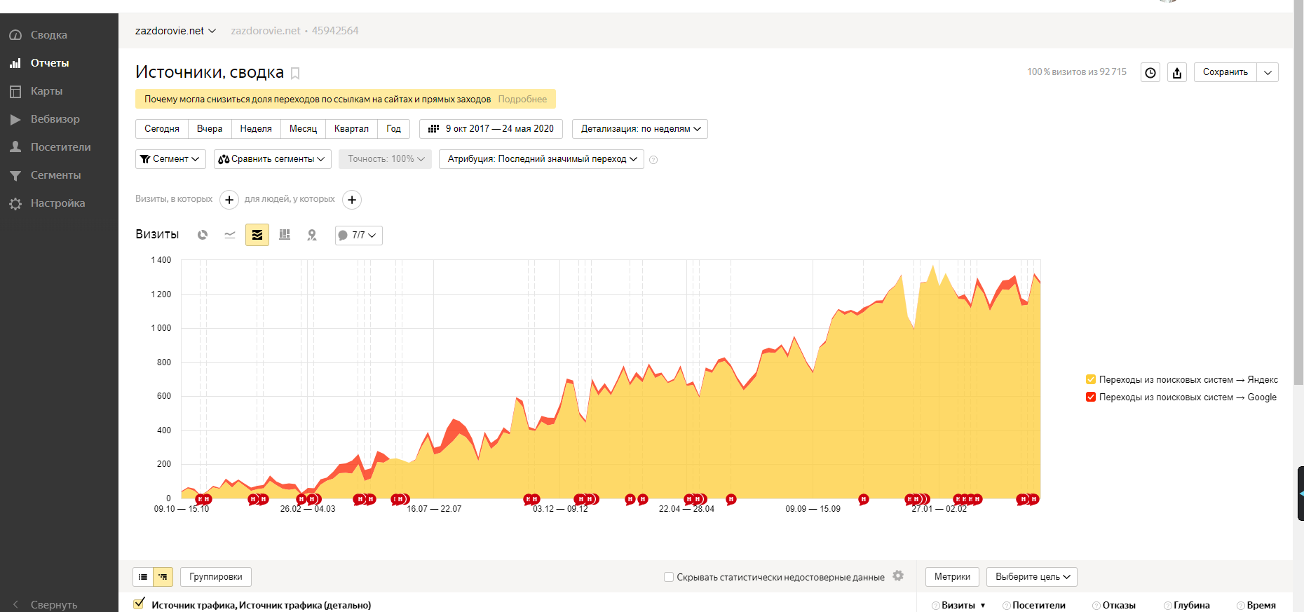
Task: Click the Сохранить button
Action: [x=1225, y=72]
